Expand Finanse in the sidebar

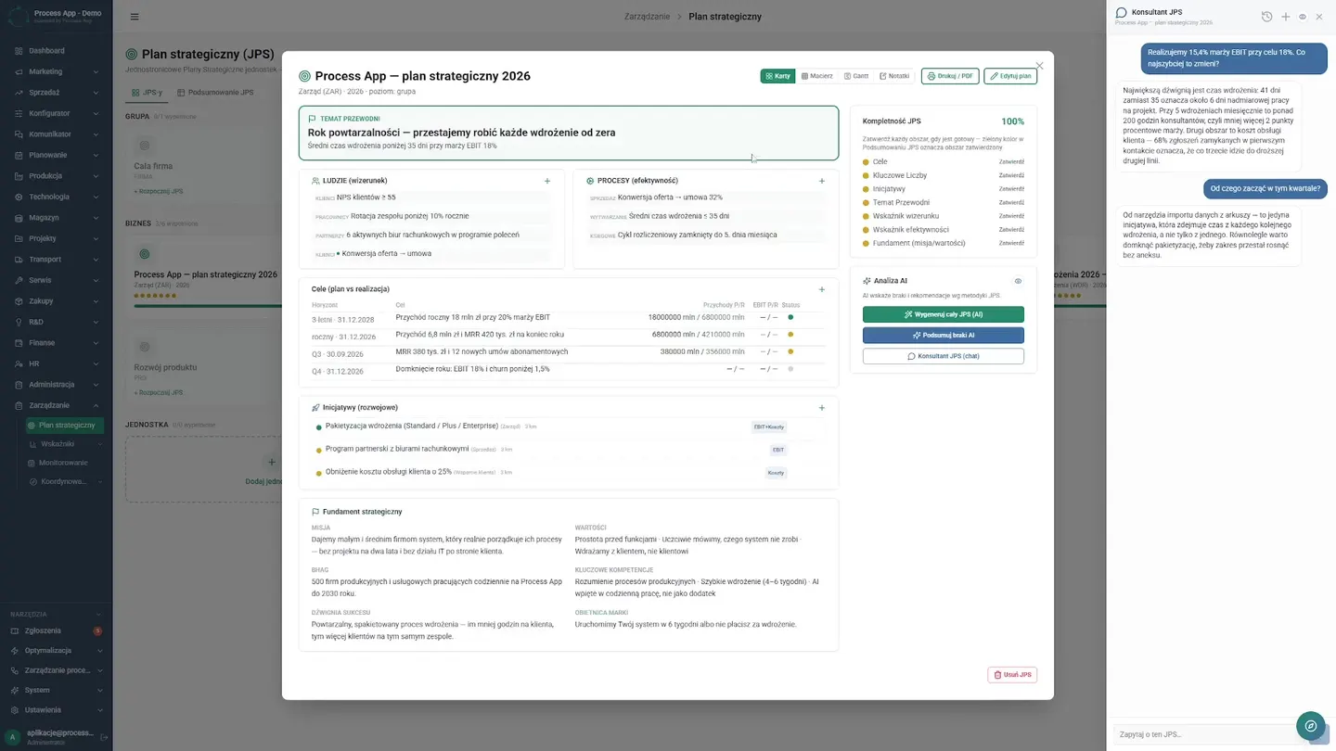[x=56, y=342]
